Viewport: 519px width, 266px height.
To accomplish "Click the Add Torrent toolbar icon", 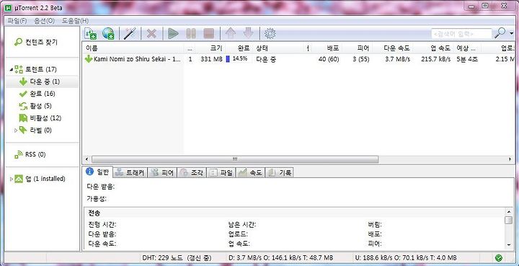I will click(x=90, y=33).
